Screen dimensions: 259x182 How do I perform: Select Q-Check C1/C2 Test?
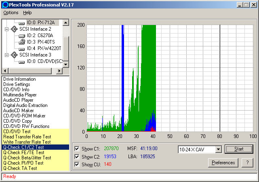click(x=36, y=147)
